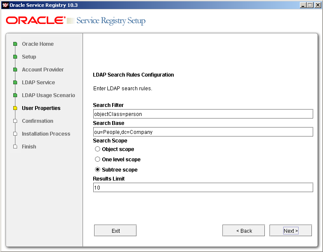Screen dimensions: 323x252
Task: Click the Search Scope label
Action: [110, 140]
